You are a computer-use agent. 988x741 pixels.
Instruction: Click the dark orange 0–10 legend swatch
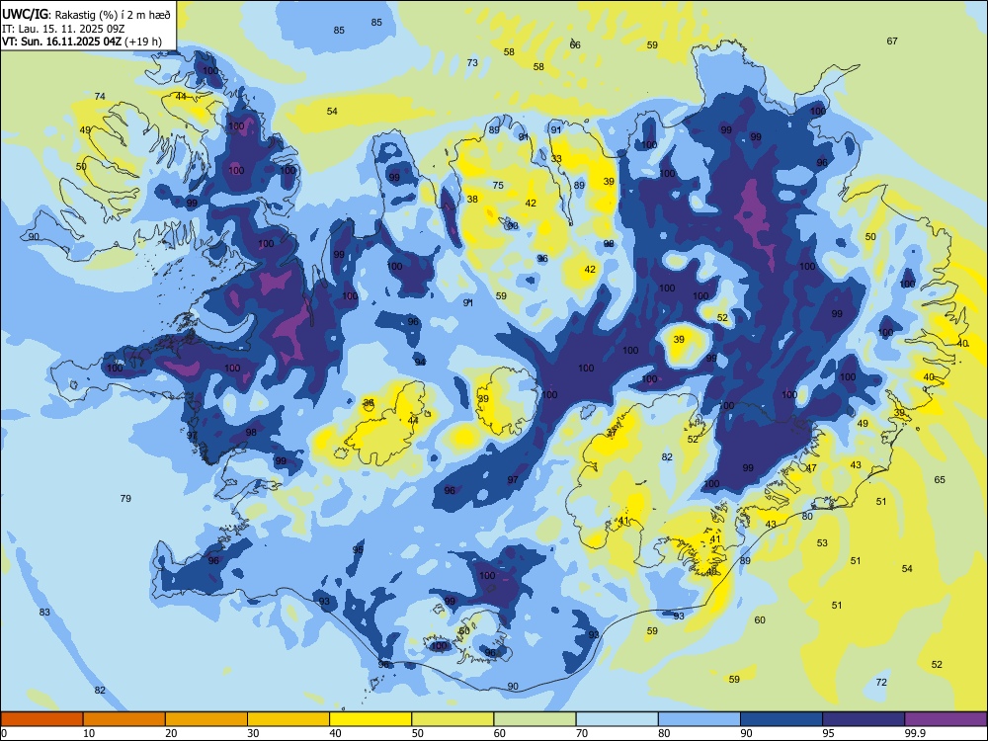tap(41, 719)
